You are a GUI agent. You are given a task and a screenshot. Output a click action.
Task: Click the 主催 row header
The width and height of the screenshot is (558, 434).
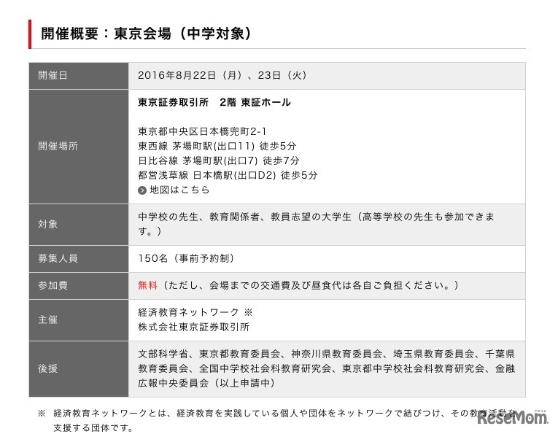point(79,319)
